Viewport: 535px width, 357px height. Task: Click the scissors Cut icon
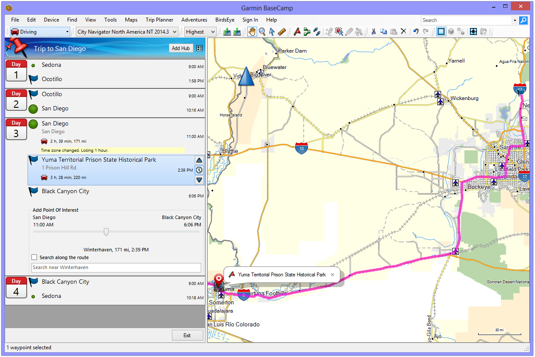click(373, 31)
